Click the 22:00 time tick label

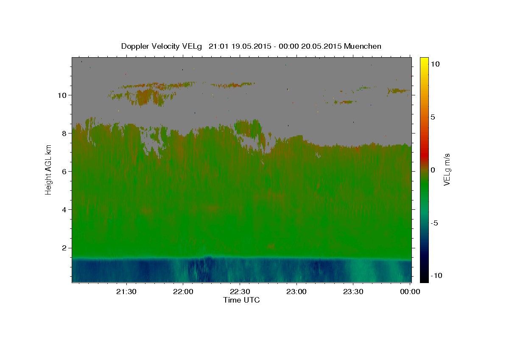pyautogui.click(x=183, y=292)
